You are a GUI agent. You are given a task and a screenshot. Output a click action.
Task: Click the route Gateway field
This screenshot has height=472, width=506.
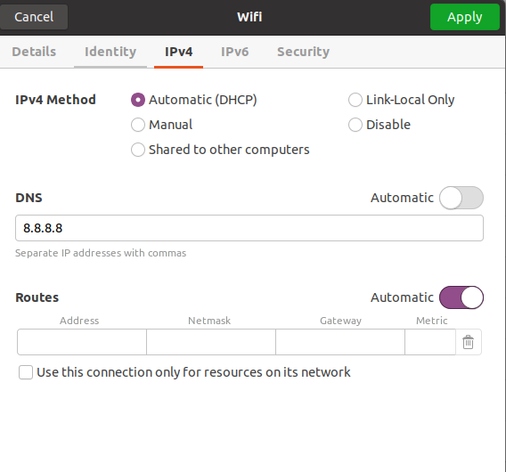coord(340,342)
